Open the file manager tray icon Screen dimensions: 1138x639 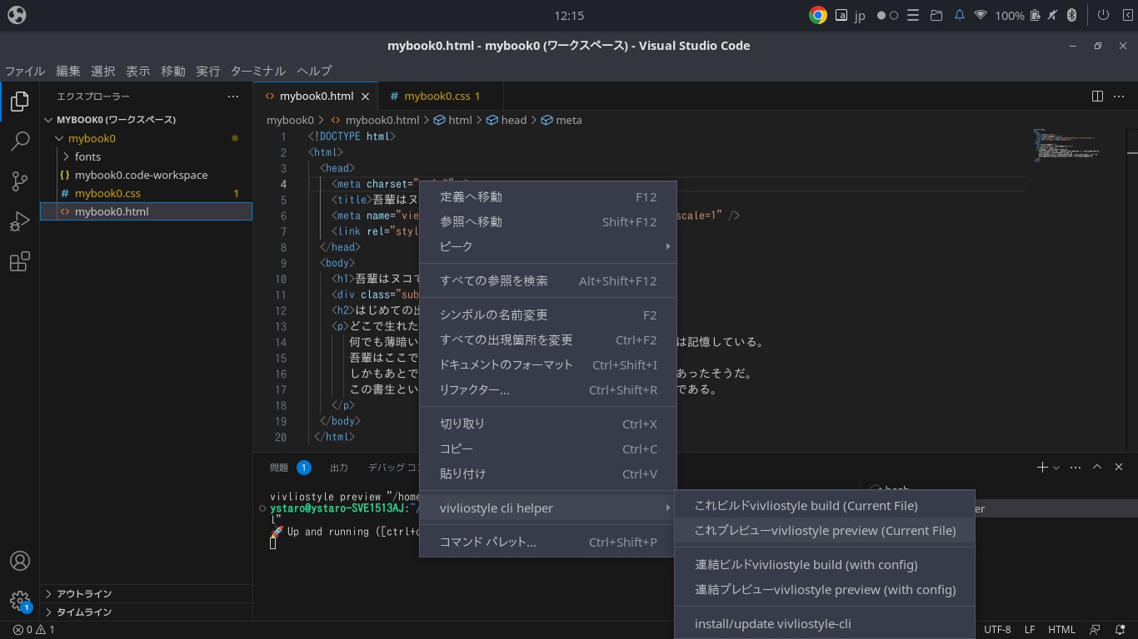(x=936, y=15)
